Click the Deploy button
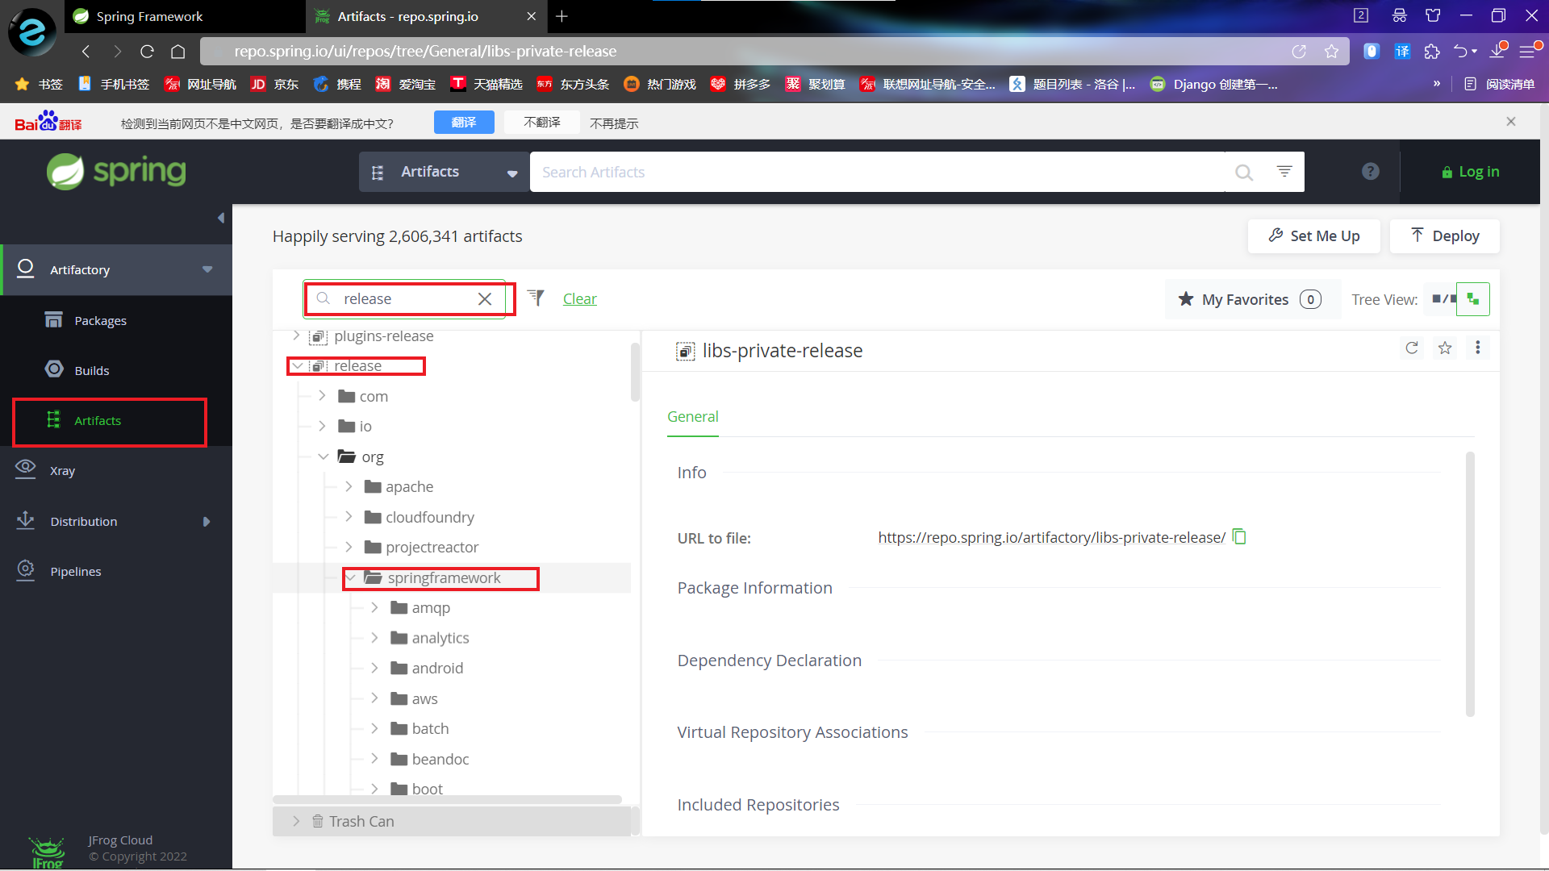The height and width of the screenshot is (871, 1549). pyautogui.click(x=1444, y=236)
